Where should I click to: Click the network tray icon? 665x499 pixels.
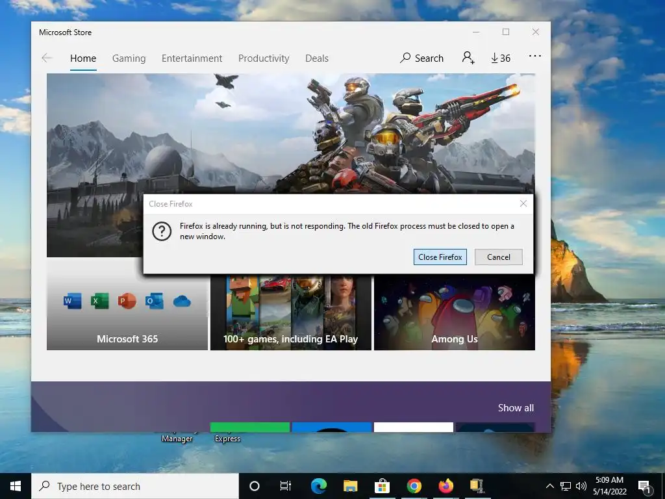click(566, 486)
